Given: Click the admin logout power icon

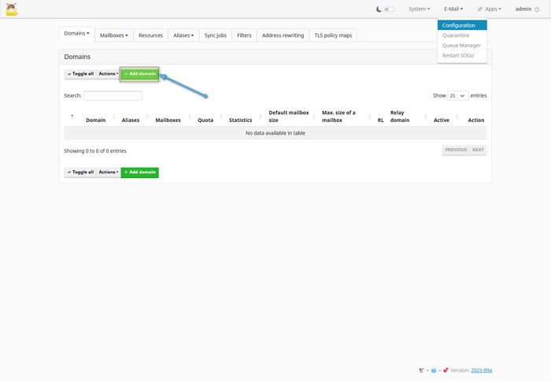Looking at the screenshot, I should tap(537, 9).
